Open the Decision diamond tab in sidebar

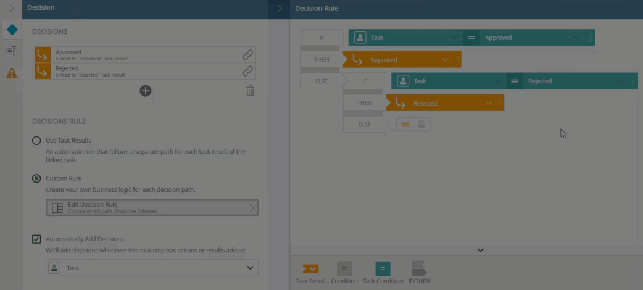pyautogui.click(x=12, y=30)
